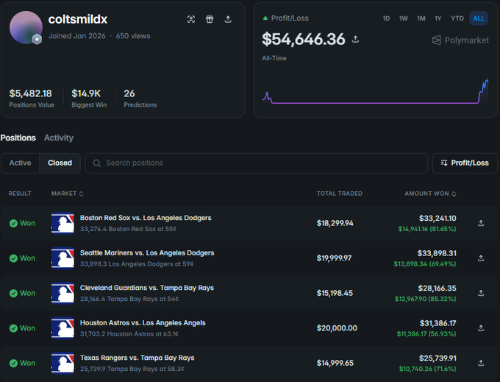
Task: Click the $10,740.26 (71.6%) profit
Action: point(428,369)
